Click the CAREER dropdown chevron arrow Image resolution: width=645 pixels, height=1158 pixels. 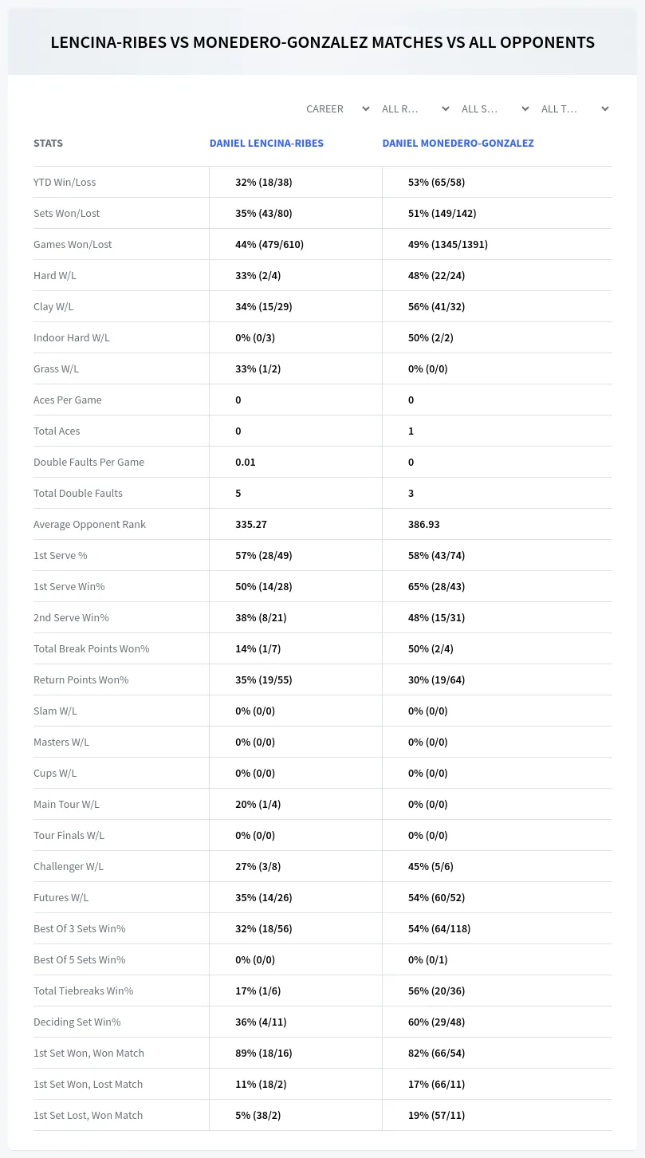(365, 108)
